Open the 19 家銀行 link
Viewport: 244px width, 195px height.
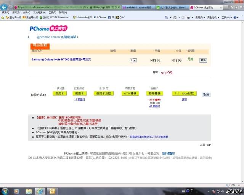(x=80, y=99)
